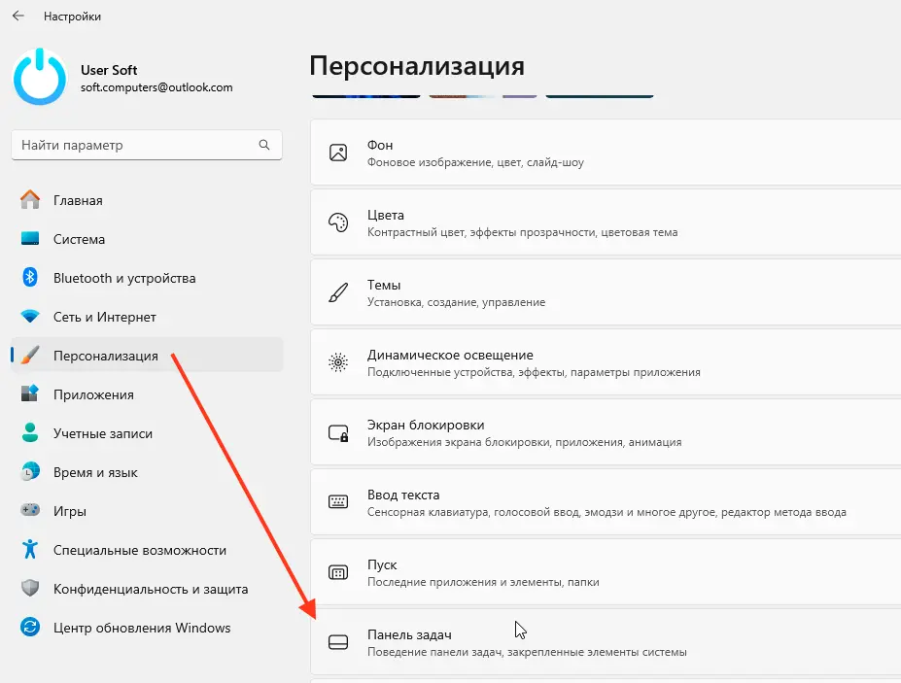The image size is (901, 683).
Task: Open Центр обновления Windows
Action: 147,627
